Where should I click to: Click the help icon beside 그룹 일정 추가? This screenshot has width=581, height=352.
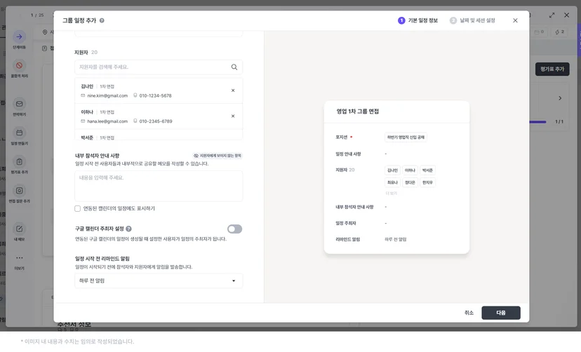(102, 20)
